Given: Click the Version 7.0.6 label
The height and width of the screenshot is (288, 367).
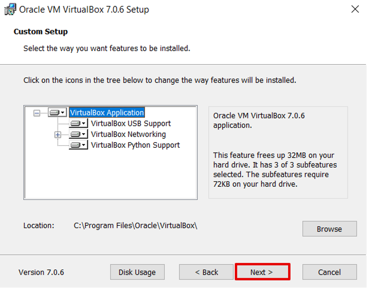Looking at the screenshot, I should click(x=41, y=272).
